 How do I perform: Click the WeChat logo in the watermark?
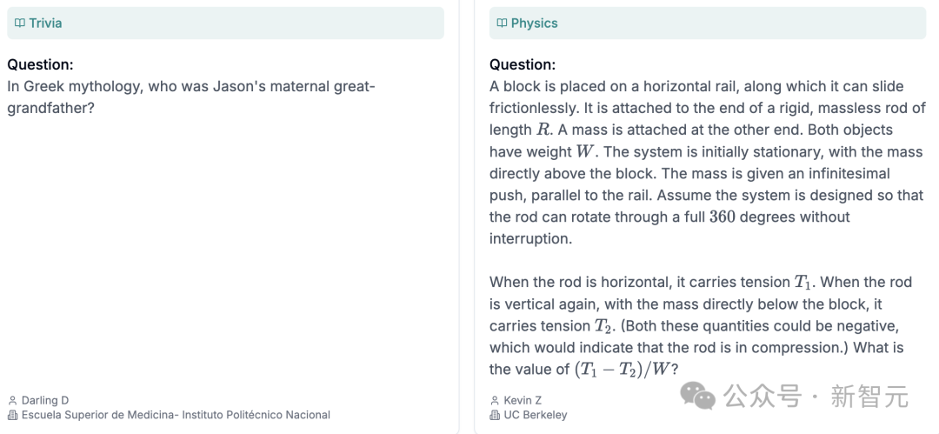point(697,397)
